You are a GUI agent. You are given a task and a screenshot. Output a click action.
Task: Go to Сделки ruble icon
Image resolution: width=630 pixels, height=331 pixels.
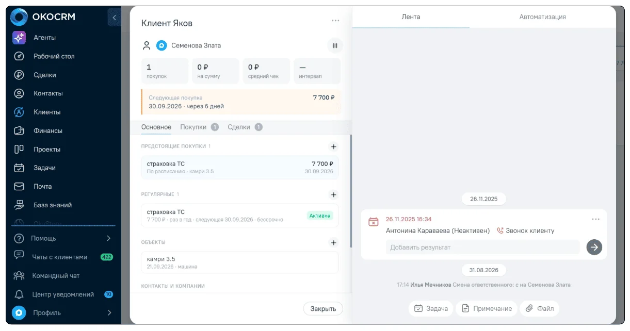19,75
